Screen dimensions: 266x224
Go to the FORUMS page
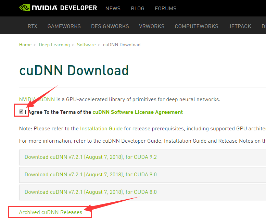coord(166,9)
